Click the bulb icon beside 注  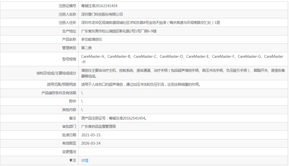[x=71, y=160]
